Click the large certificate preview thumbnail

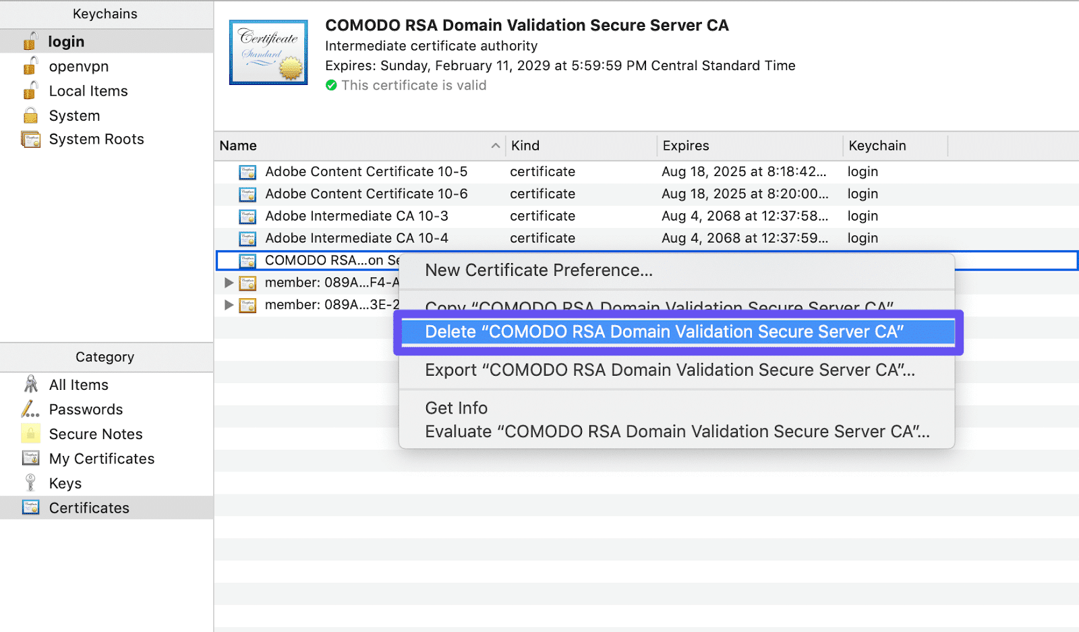(x=268, y=52)
